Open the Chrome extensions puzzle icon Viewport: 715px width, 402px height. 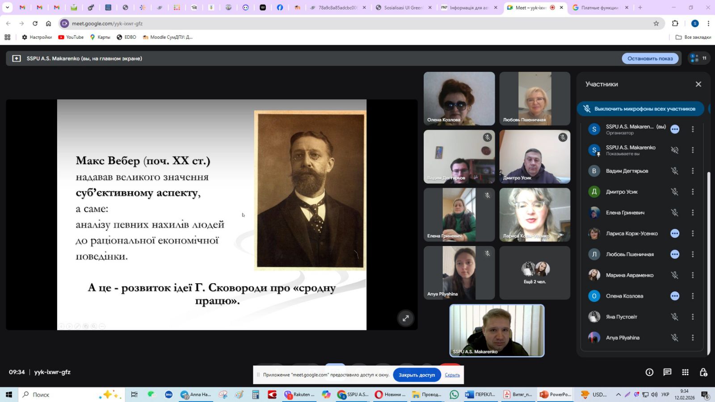click(x=675, y=24)
